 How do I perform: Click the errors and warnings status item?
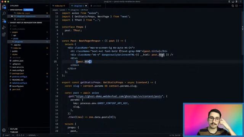[20, 135]
